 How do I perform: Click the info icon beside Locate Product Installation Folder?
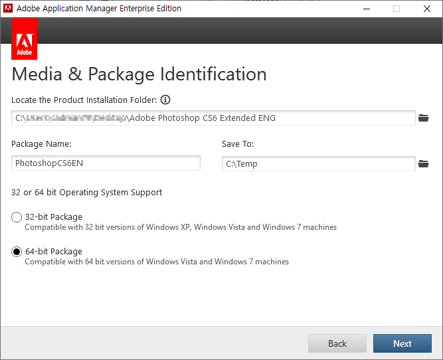165,100
